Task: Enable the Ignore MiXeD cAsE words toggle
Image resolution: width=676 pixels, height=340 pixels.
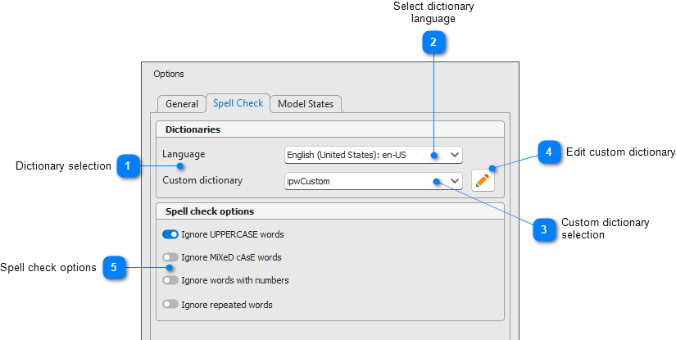Action: pyautogui.click(x=170, y=257)
